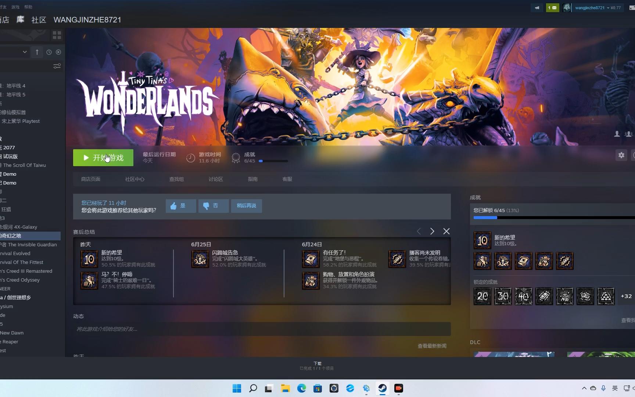
Task: Select The Invisible Guardian in game list
Action: click(29, 245)
